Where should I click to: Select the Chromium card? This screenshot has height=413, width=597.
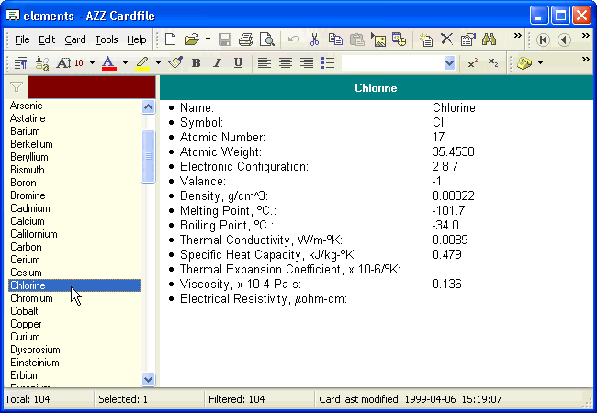coord(31,298)
